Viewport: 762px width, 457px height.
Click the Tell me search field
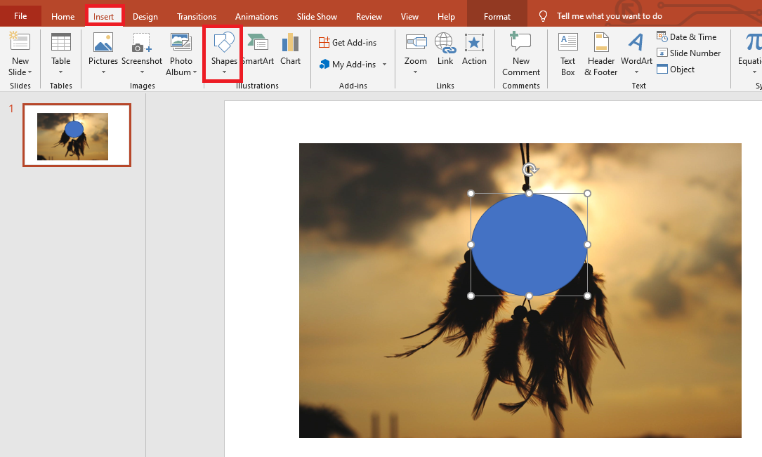[x=609, y=16]
